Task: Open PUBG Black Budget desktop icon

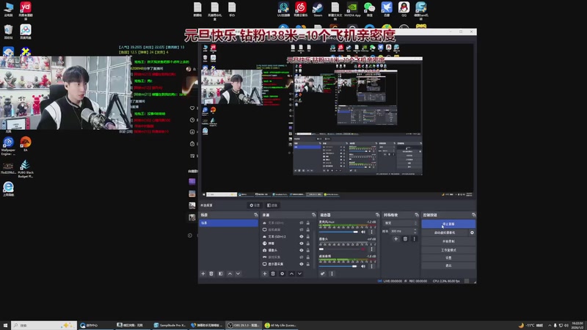Action: pos(26,169)
